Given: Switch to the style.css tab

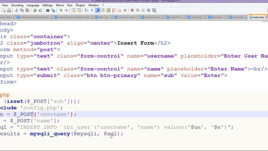Looking at the screenshot, I should pyautogui.click(x=103, y=17).
